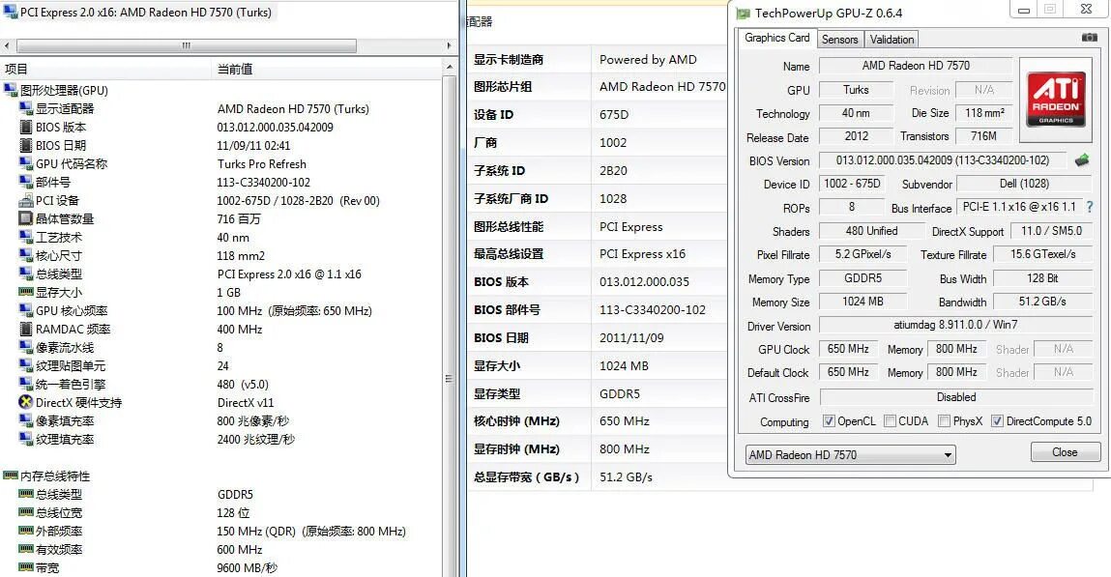Image resolution: width=1111 pixels, height=577 pixels.
Task: Click the vertical scrollbar up arrow
Action: (449, 68)
